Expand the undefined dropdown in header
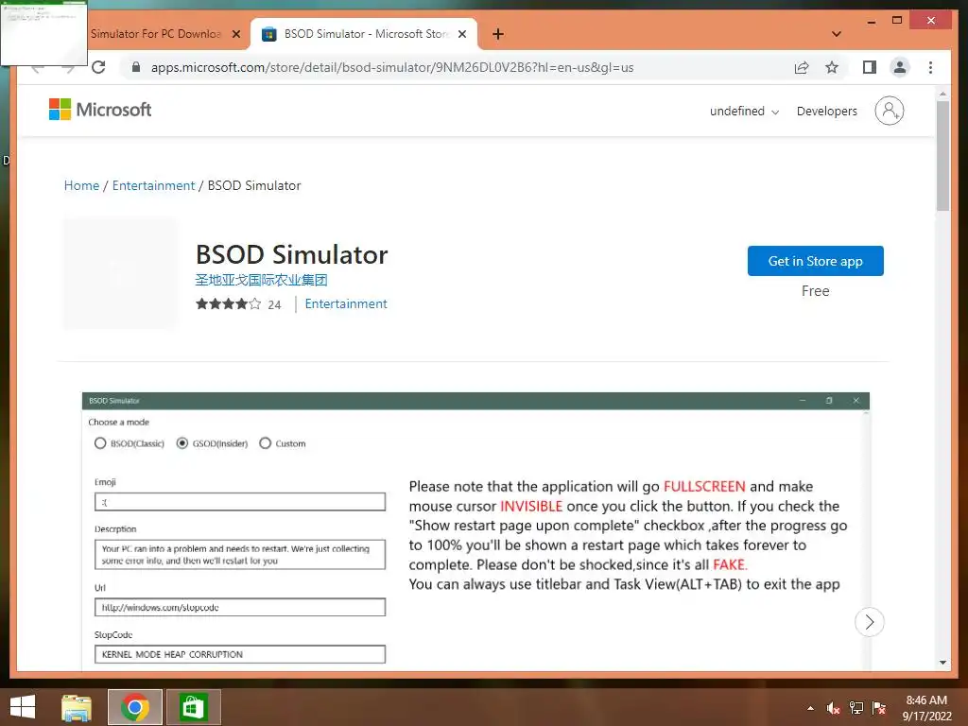Image resolution: width=968 pixels, height=726 pixels. (x=744, y=112)
